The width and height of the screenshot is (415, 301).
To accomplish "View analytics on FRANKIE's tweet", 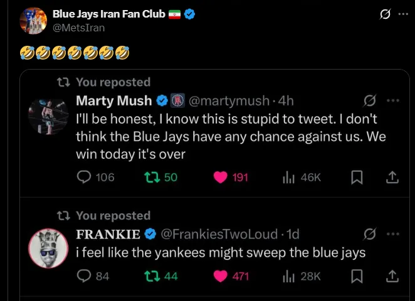I will click(289, 275).
